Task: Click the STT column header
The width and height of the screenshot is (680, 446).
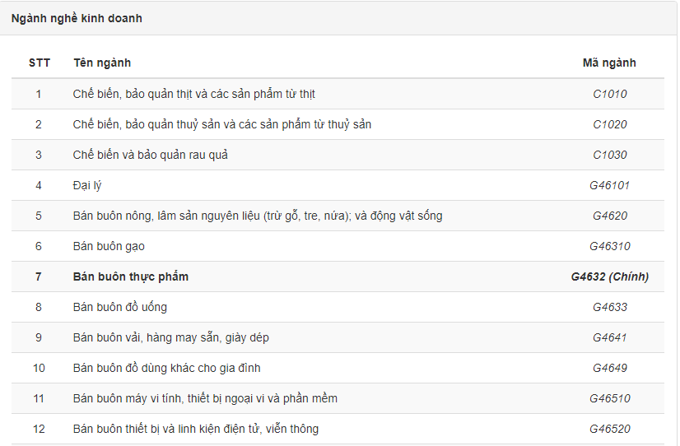Action: click(39, 63)
